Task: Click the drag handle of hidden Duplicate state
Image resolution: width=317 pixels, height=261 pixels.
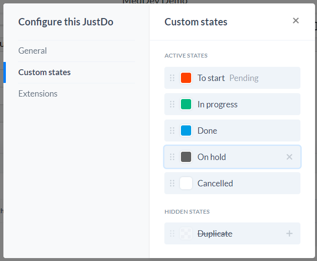Action: [x=172, y=234]
